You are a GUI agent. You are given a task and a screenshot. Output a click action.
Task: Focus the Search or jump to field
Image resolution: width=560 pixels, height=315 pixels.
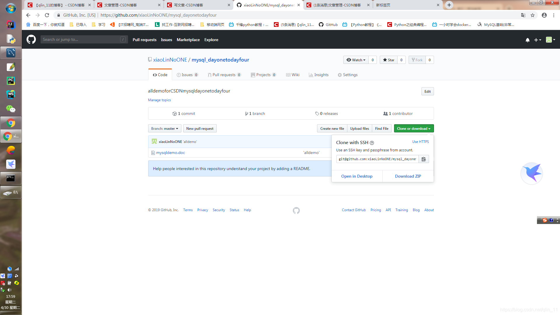[x=84, y=39]
